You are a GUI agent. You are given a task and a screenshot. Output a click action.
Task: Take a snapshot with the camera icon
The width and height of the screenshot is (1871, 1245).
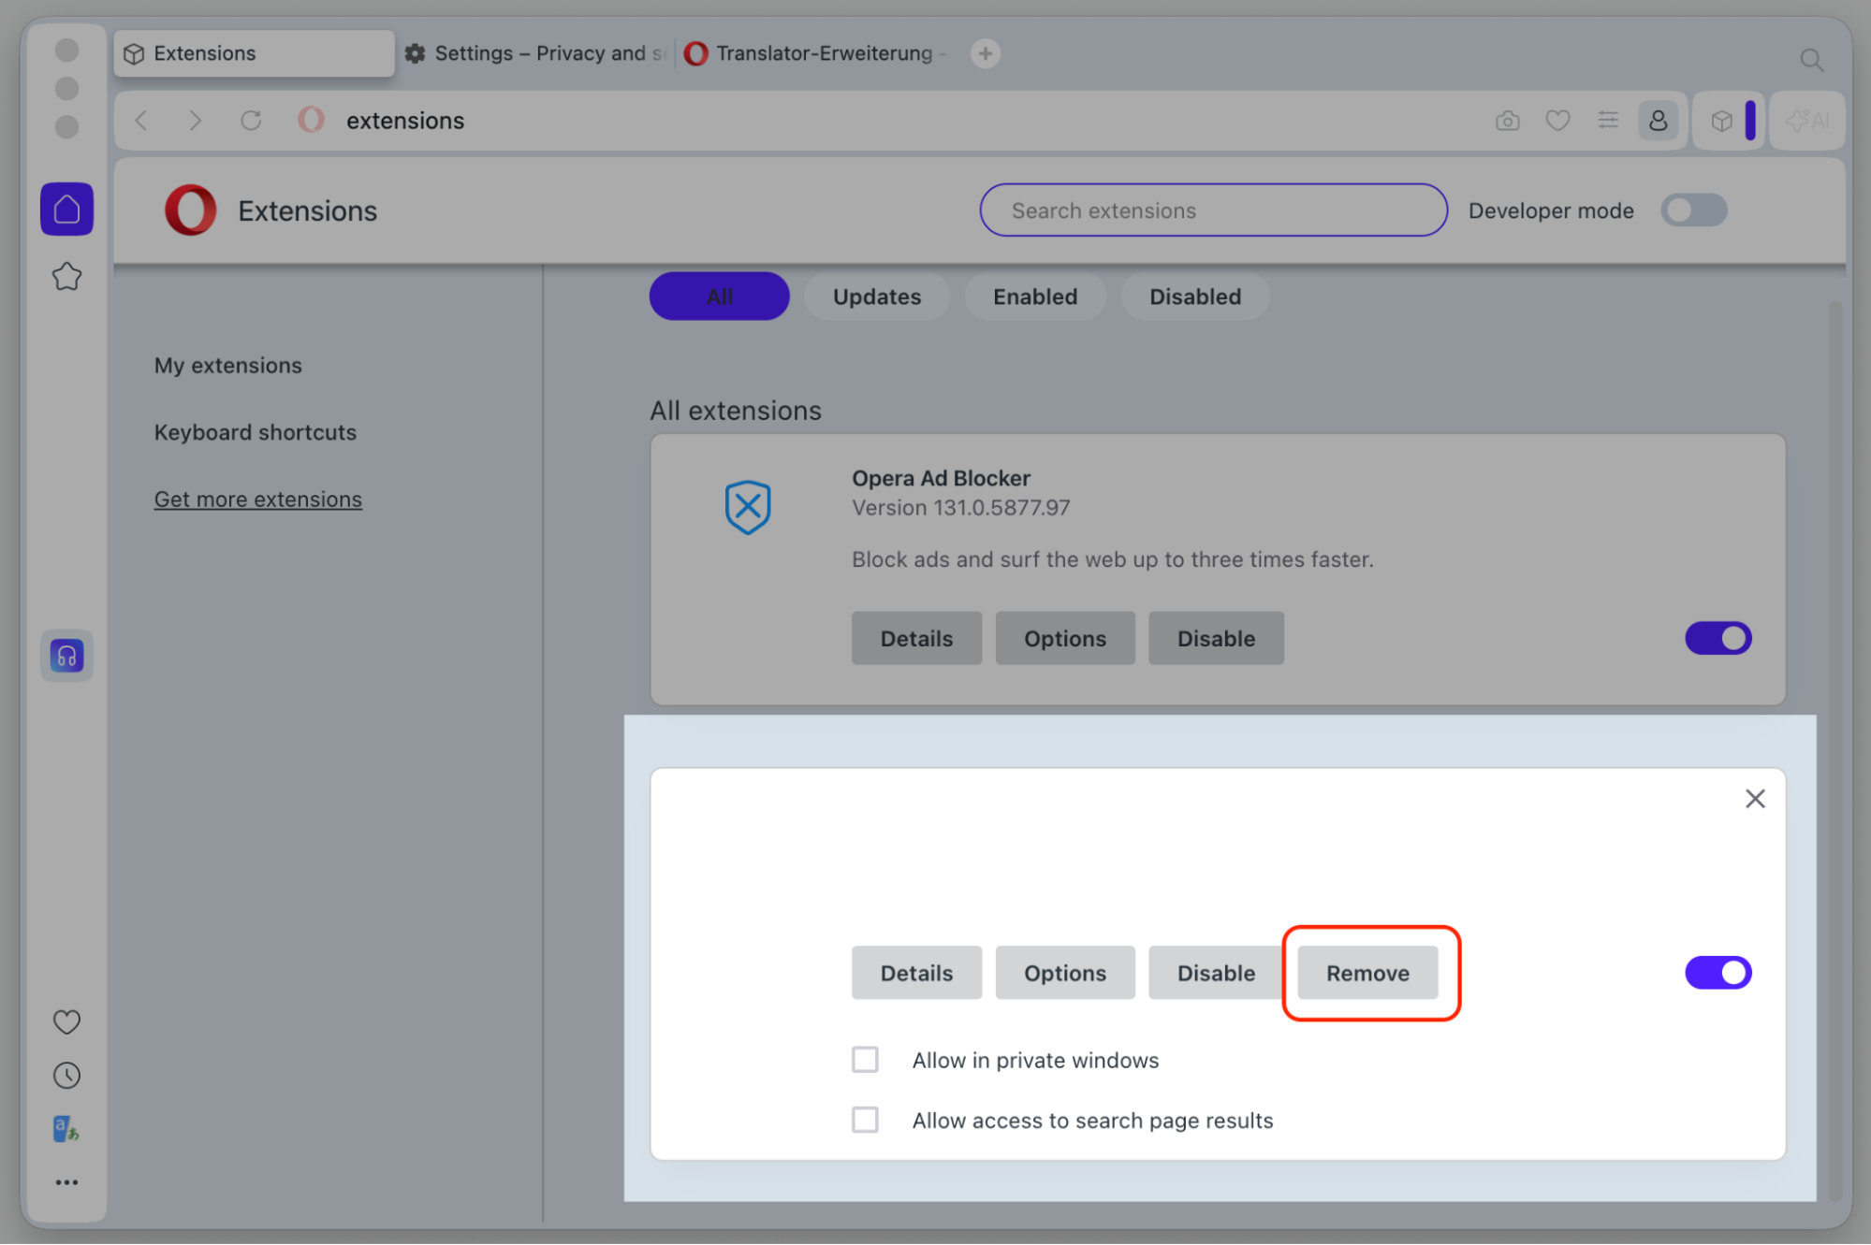1507,121
